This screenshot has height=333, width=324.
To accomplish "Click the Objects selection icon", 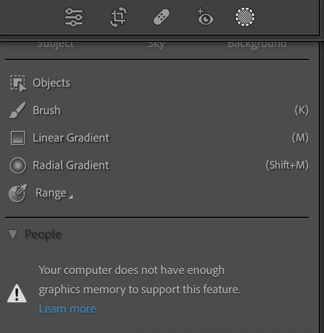I will [18, 84].
